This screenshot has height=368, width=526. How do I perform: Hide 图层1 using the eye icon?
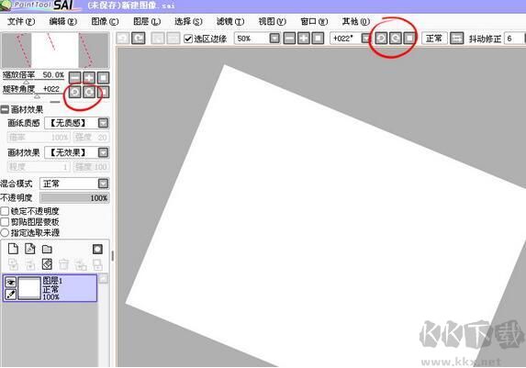(x=11, y=282)
